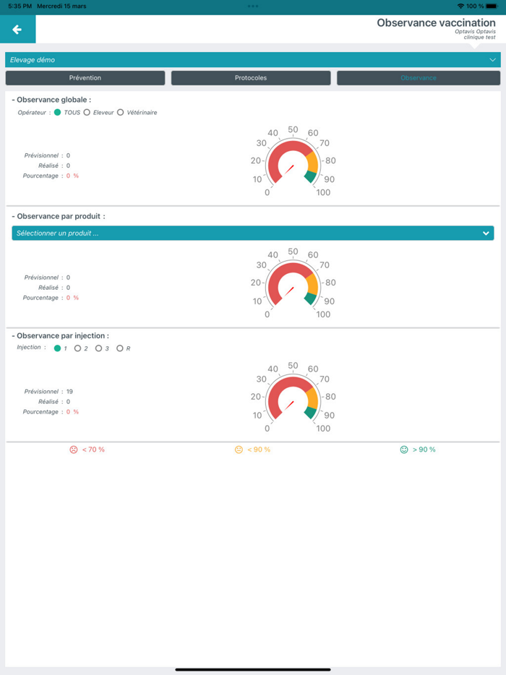
Task: Click Pourcentage value in Observance par injection
Action: pyautogui.click(x=72, y=411)
